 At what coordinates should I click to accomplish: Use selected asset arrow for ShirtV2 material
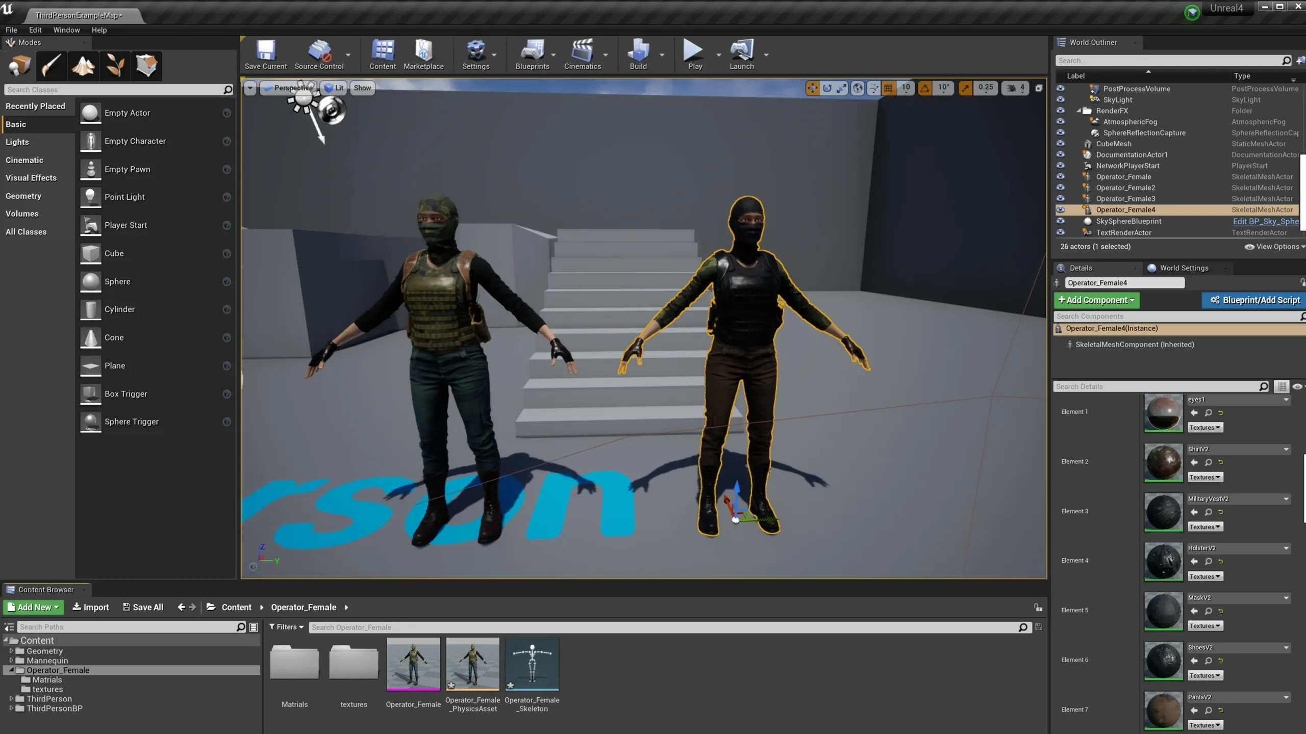(1194, 462)
